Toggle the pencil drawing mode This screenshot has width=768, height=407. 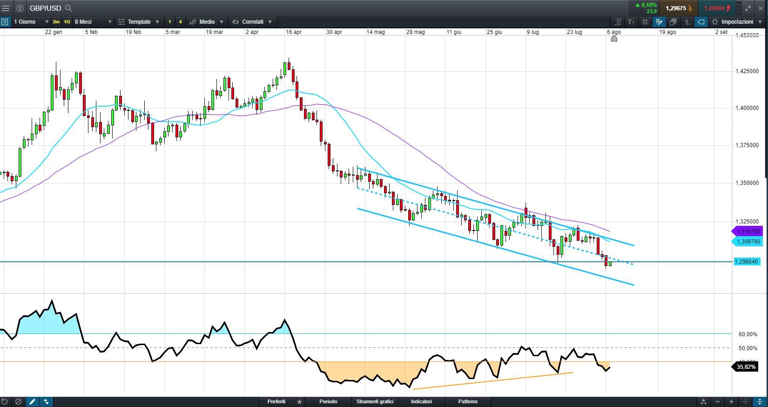click(x=32, y=401)
